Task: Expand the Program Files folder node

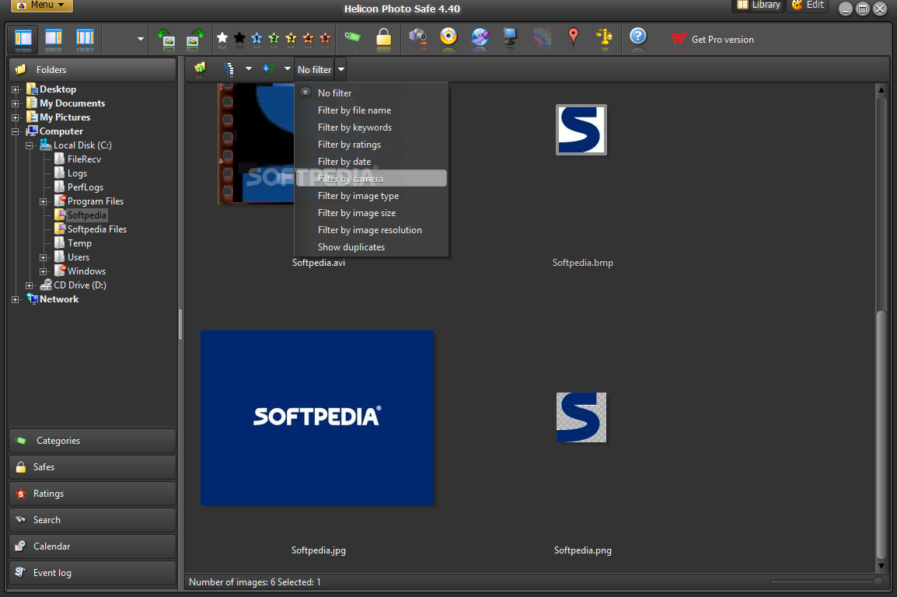Action: (44, 202)
